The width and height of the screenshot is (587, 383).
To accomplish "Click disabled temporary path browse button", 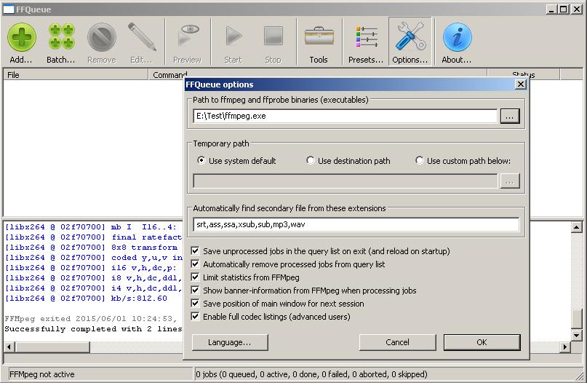I will tap(510, 181).
